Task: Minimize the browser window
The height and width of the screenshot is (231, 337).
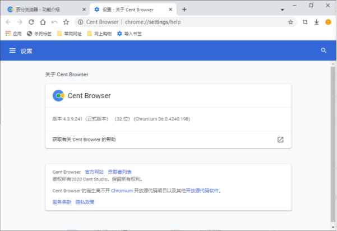Action: pyautogui.click(x=294, y=6)
